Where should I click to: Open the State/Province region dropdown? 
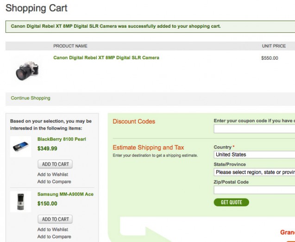pos(254,172)
